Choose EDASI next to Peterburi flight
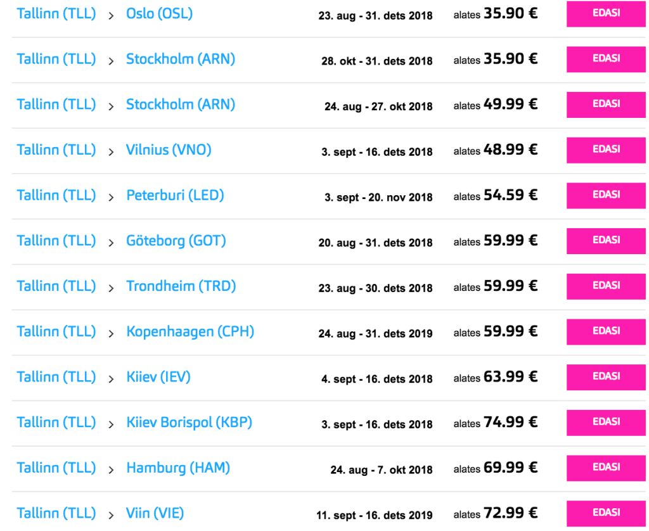This screenshot has height=531, width=649. 605,195
